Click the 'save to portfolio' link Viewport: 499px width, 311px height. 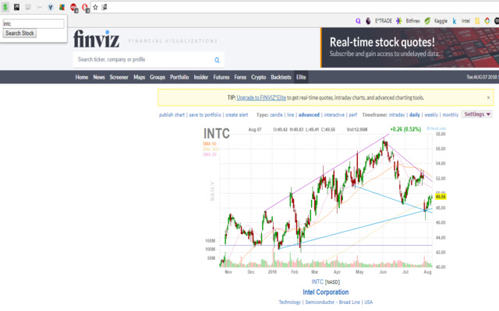pos(205,115)
